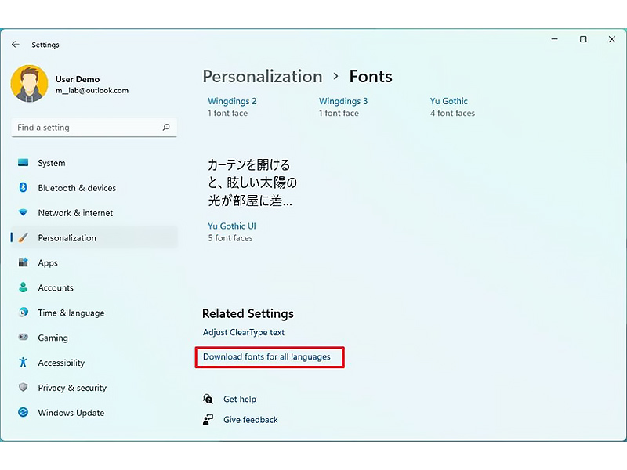
Task: Click the m_lab@outlook.com email text
Action: point(92,90)
